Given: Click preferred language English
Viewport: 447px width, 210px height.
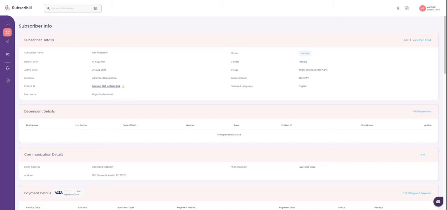Looking at the screenshot, I should 303,86.
